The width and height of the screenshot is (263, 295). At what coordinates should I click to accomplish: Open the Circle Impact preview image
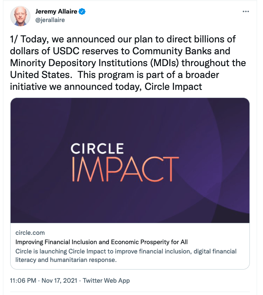pyautogui.click(x=130, y=161)
